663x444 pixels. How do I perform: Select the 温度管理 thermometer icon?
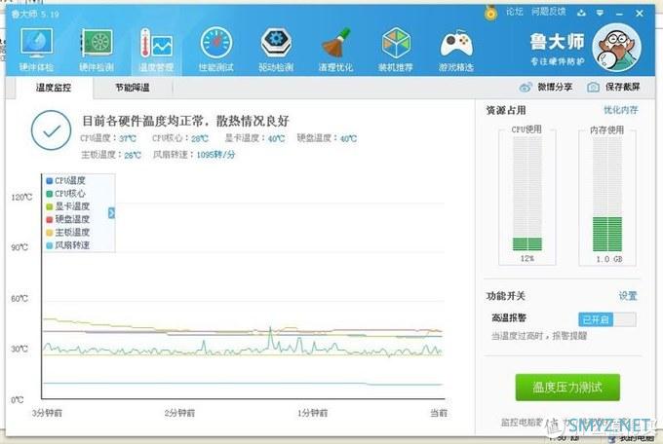tap(156, 49)
